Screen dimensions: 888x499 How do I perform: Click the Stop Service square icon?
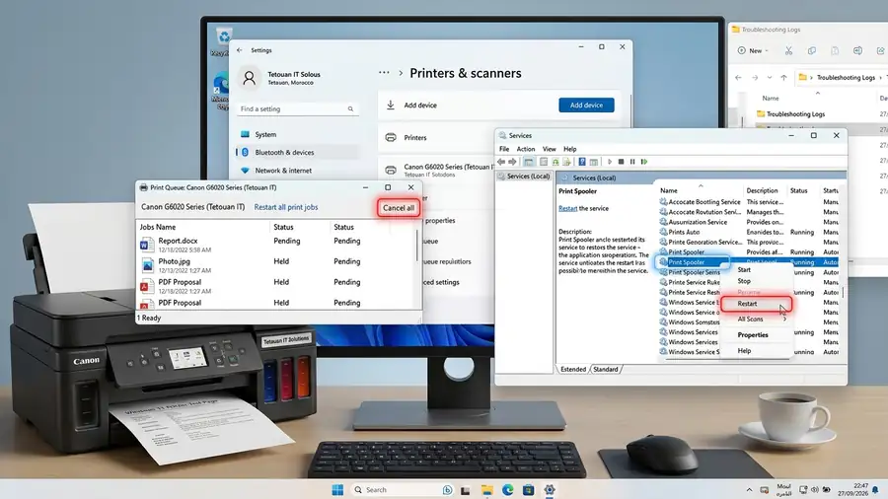coord(622,162)
